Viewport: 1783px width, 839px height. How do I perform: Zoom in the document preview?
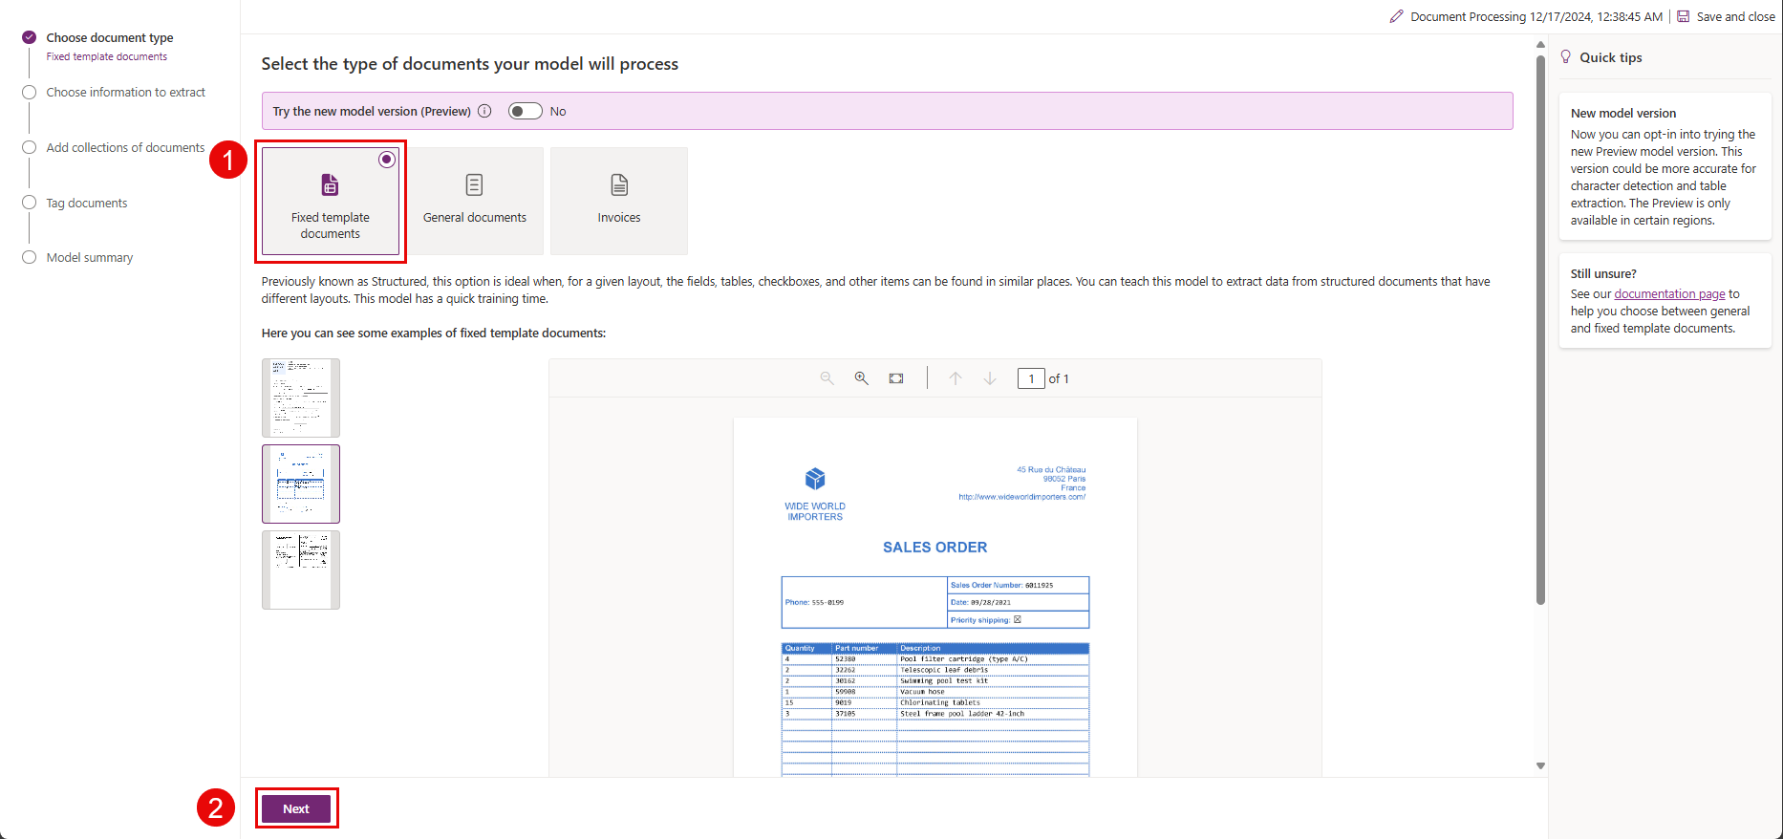(862, 378)
